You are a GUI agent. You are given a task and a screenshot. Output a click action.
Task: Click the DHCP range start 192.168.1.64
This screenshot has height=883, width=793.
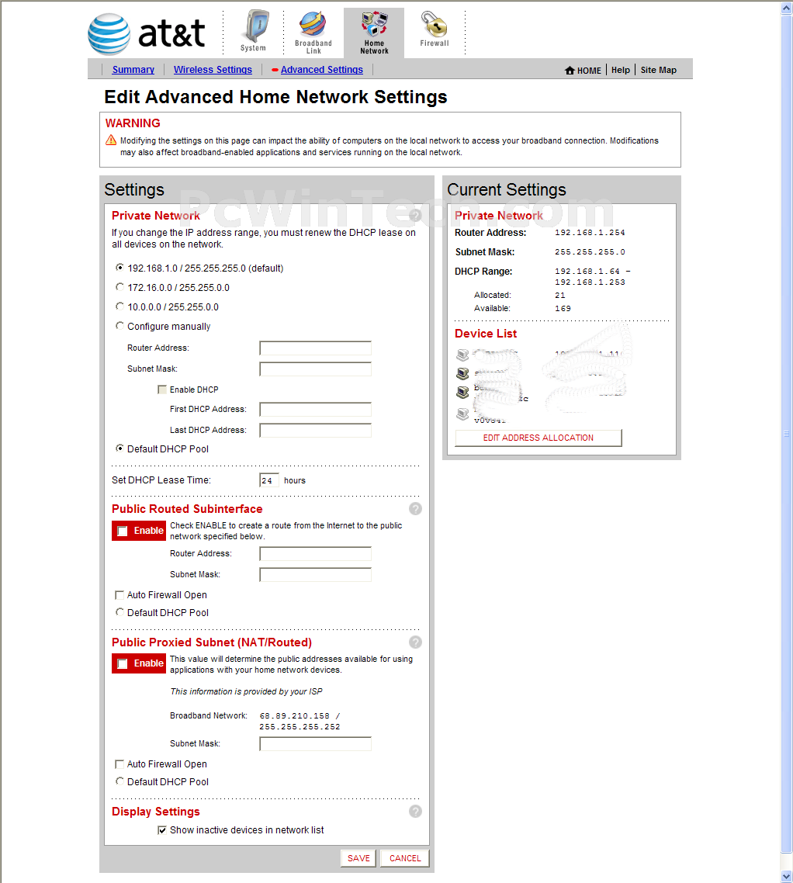point(587,272)
